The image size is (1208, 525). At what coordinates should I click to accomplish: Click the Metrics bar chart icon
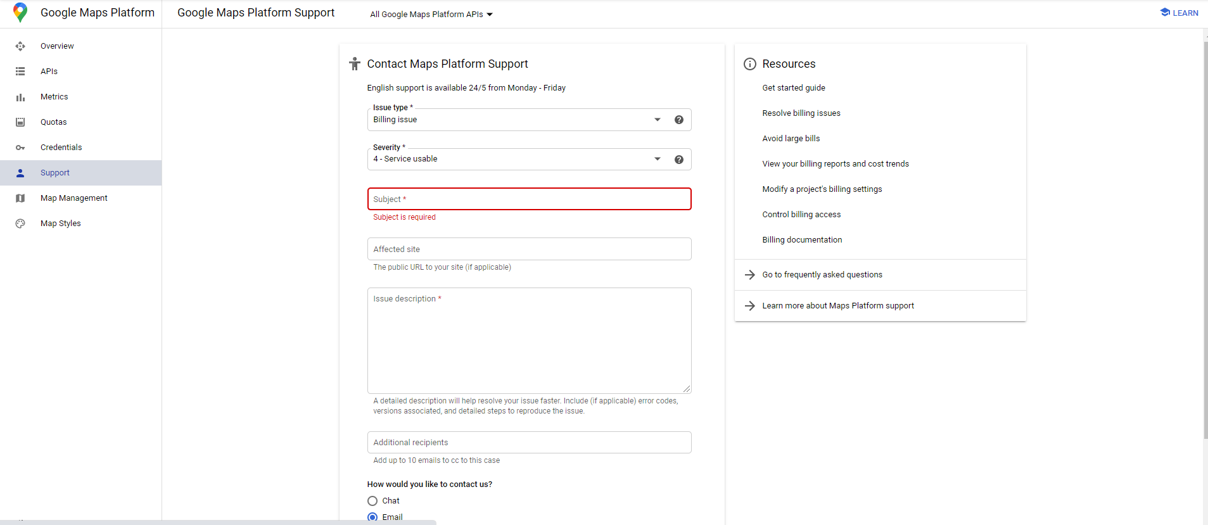coord(20,97)
